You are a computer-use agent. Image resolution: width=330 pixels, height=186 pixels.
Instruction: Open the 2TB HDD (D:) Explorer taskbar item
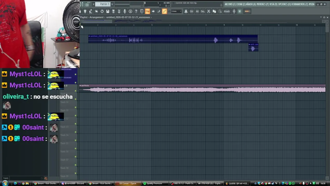coord(210,183)
